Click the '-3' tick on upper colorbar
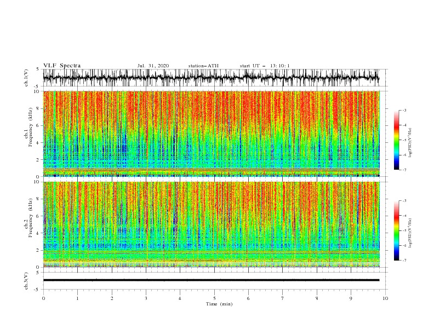The width and height of the screenshot is (434, 335). (404, 110)
